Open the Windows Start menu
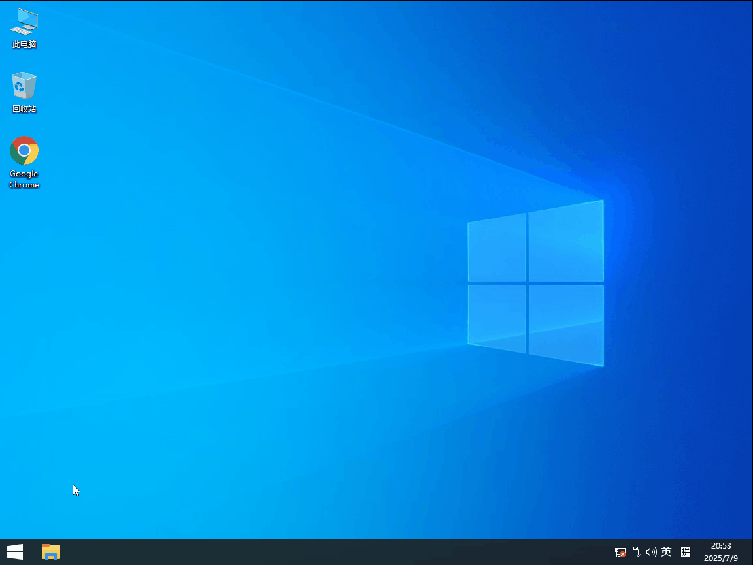The image size is (753, 565). click(x=14, y=552)
